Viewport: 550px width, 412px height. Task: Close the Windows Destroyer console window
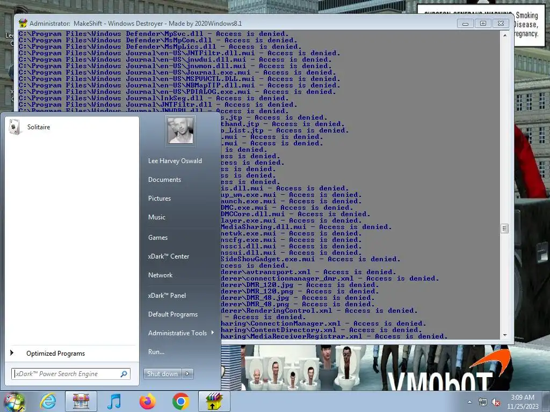(x=501, y=24)
